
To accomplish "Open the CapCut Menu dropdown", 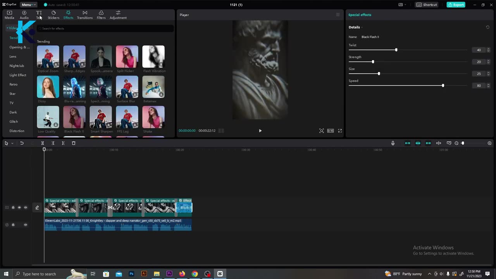I will click(x=28, y=5).
